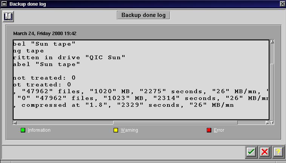Screen dimensions: 286x163
Task: Confirm with the green checkmark button
Action: 251,152
